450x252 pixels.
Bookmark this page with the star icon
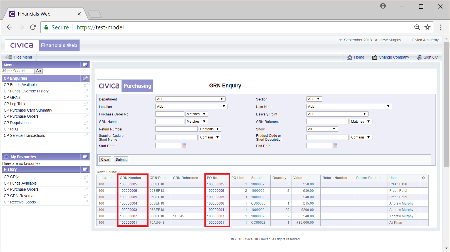(x=427, y=27)
